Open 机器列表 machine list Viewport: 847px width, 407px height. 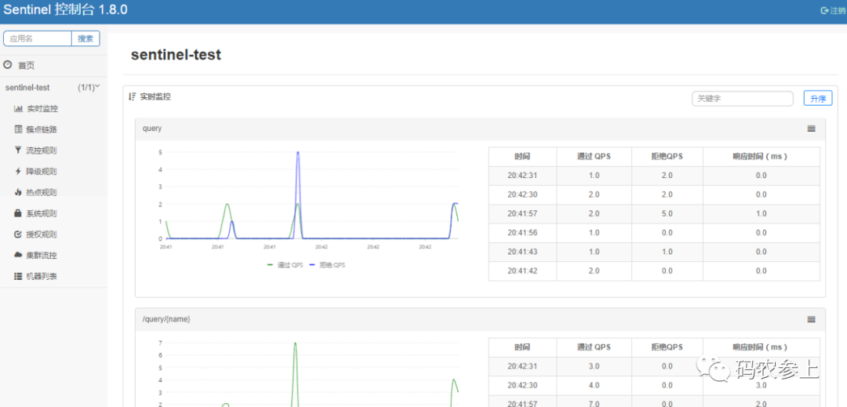pyautogui.click(x=42, y=276)
